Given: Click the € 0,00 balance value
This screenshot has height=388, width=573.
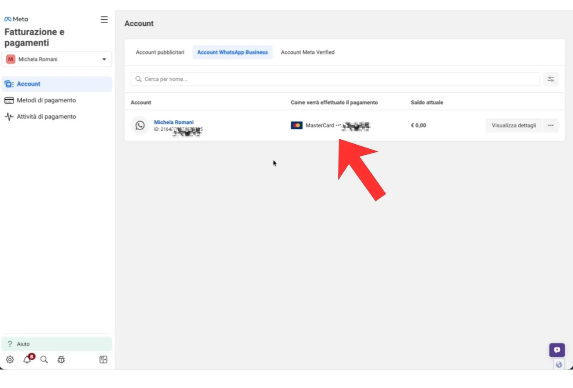Looking at the screenshot, I should coord(418,125).
